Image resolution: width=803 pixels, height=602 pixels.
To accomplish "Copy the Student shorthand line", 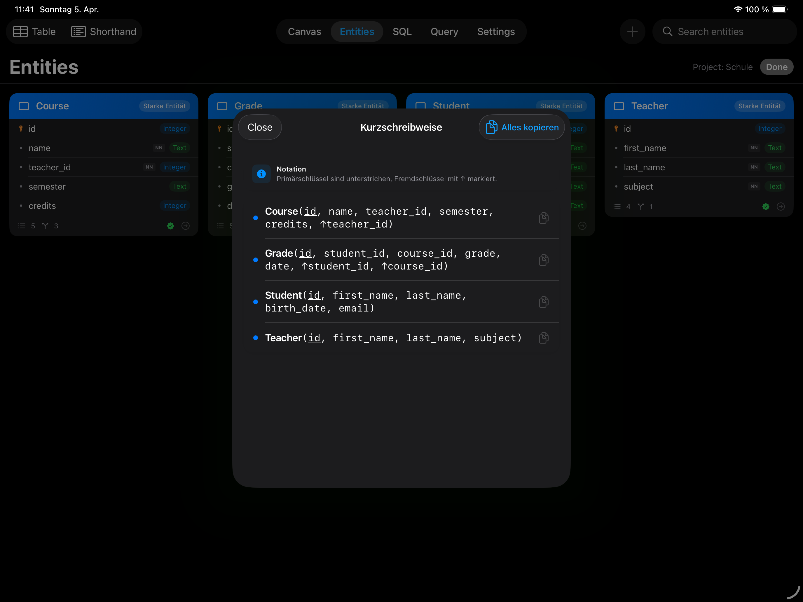I will (543, 302).
